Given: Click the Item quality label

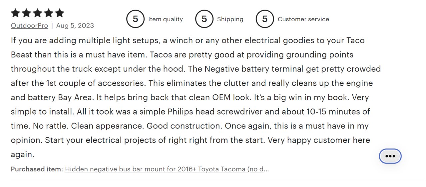Looking at the screenshot, I should pos(166,19).
